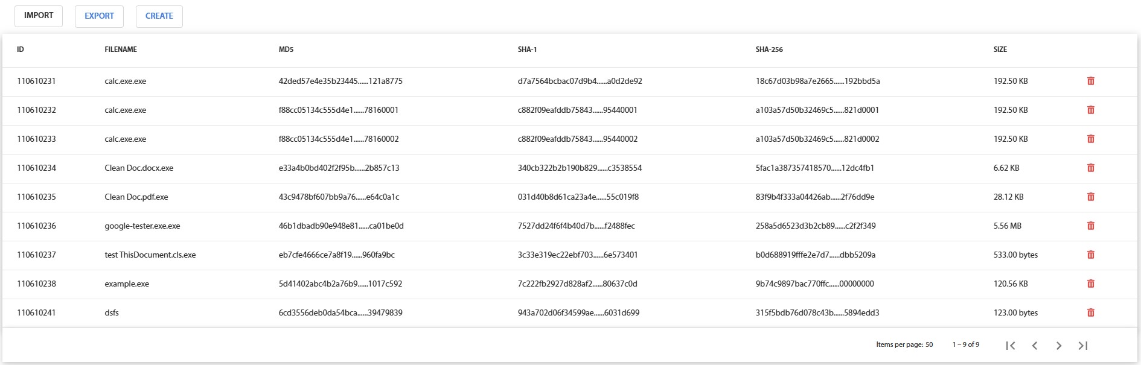
Task: Click the EXPORT button
Action: [98, 16]
